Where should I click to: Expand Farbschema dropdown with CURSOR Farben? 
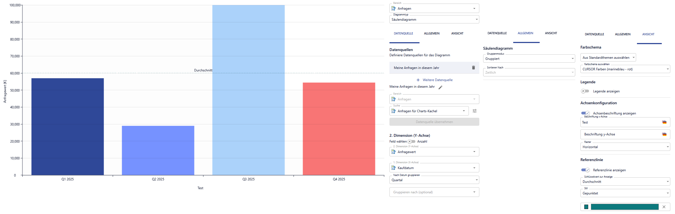[625, 69]
